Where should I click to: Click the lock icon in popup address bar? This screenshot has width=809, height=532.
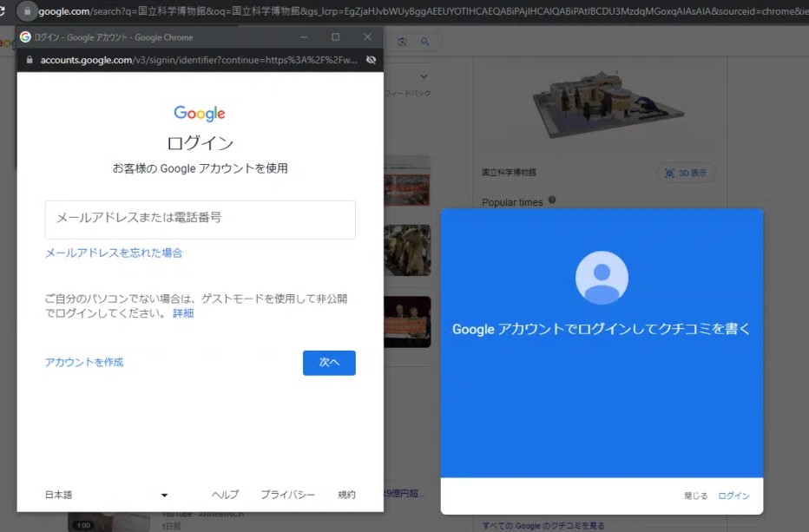(29, 60)
